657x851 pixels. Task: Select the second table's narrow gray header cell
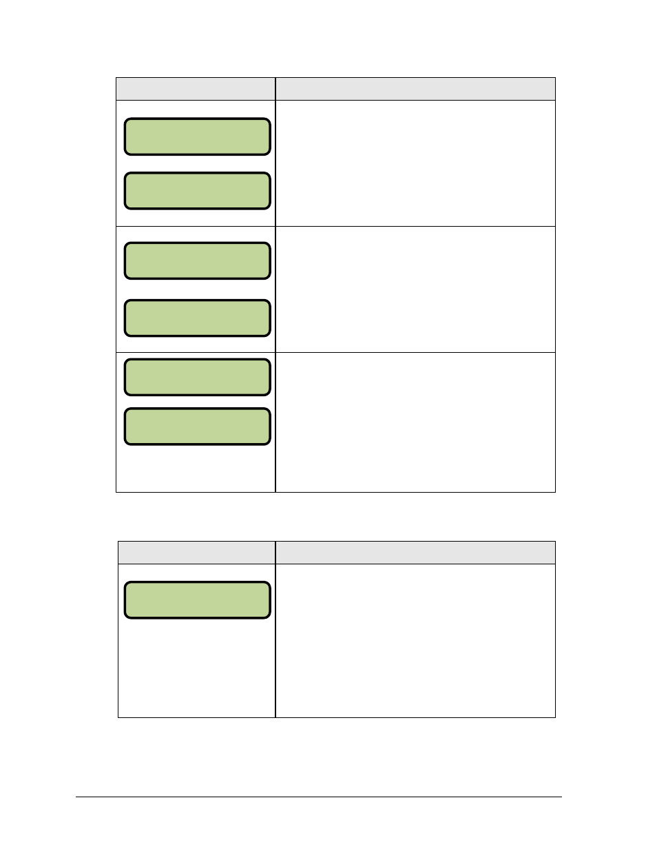pyautogui.click(x=196, y=553)
